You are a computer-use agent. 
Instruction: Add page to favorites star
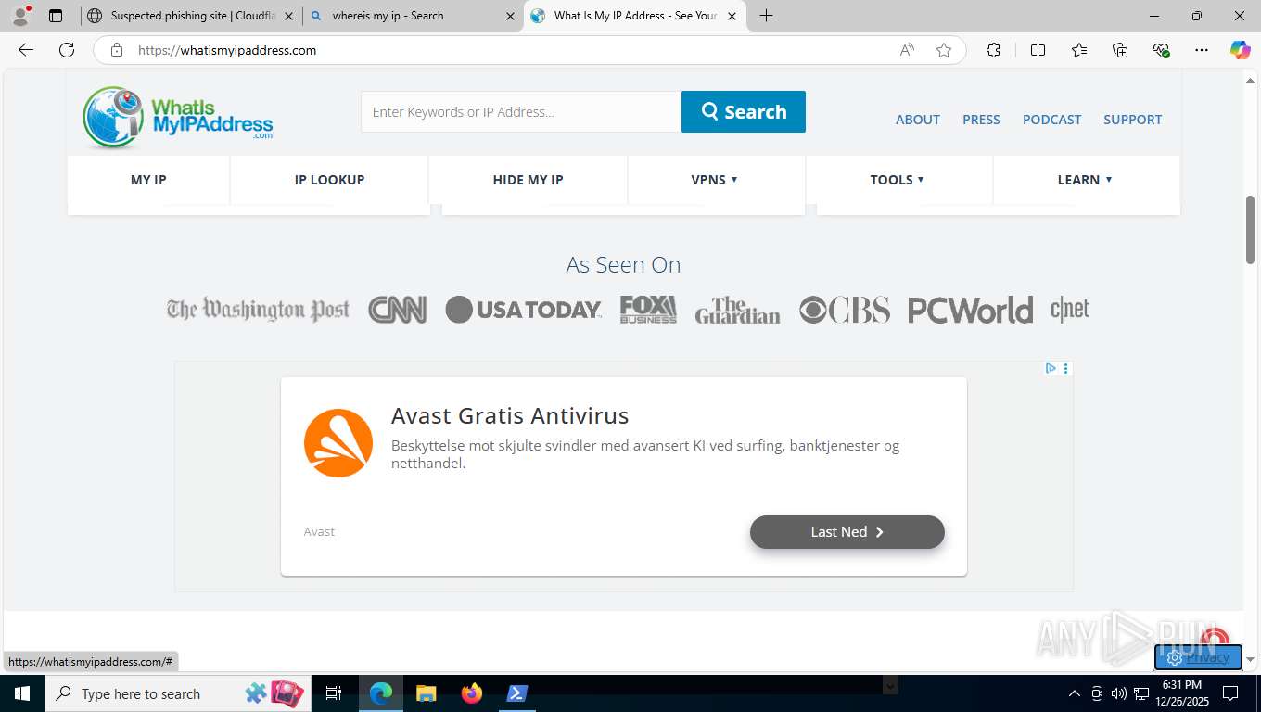click(x=944, y=50)
